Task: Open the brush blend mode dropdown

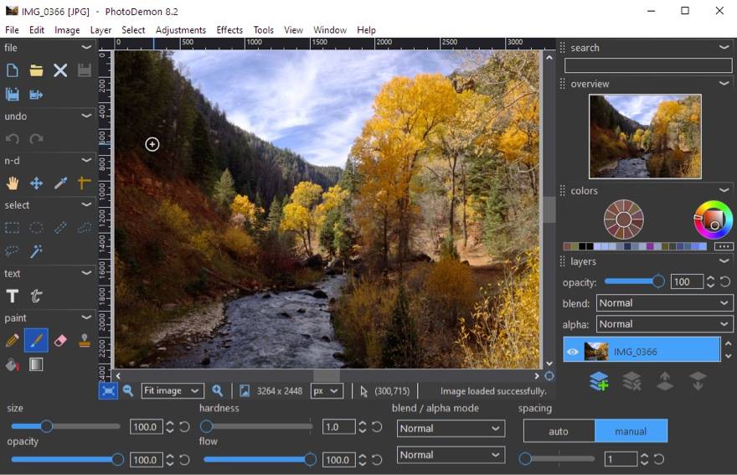Action: point(451,428)
